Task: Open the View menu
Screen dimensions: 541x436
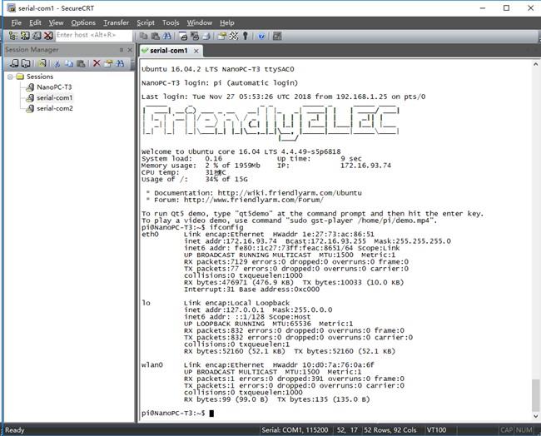Action: coord(56,22)
